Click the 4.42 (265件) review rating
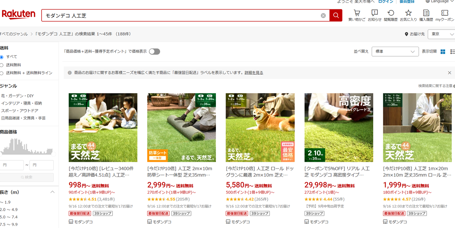Screen dimensions: 455x228 point(247,199)
